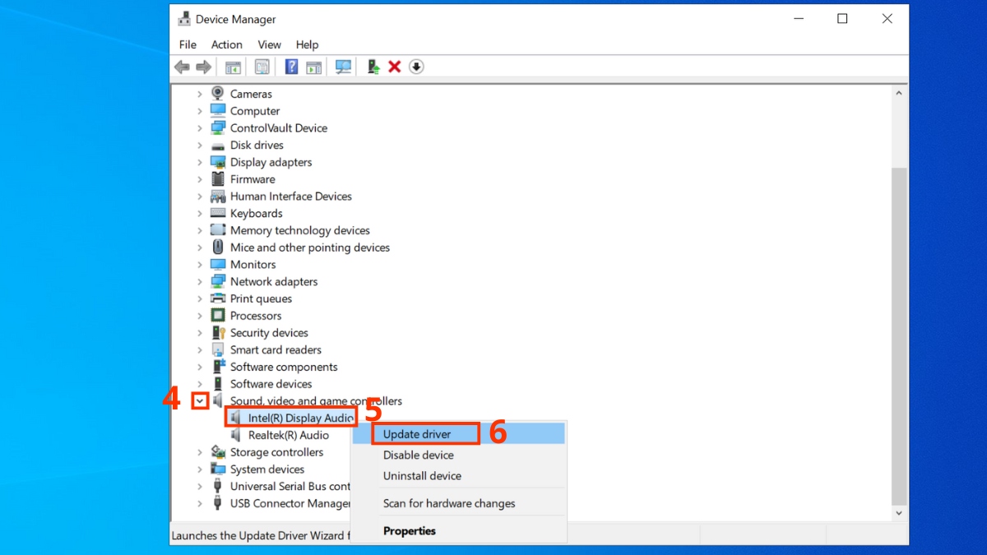The width and height of the screenshot is (987, 555).
Task: Expand the USB Connector Manager node
Action: (x=200, y=503)
